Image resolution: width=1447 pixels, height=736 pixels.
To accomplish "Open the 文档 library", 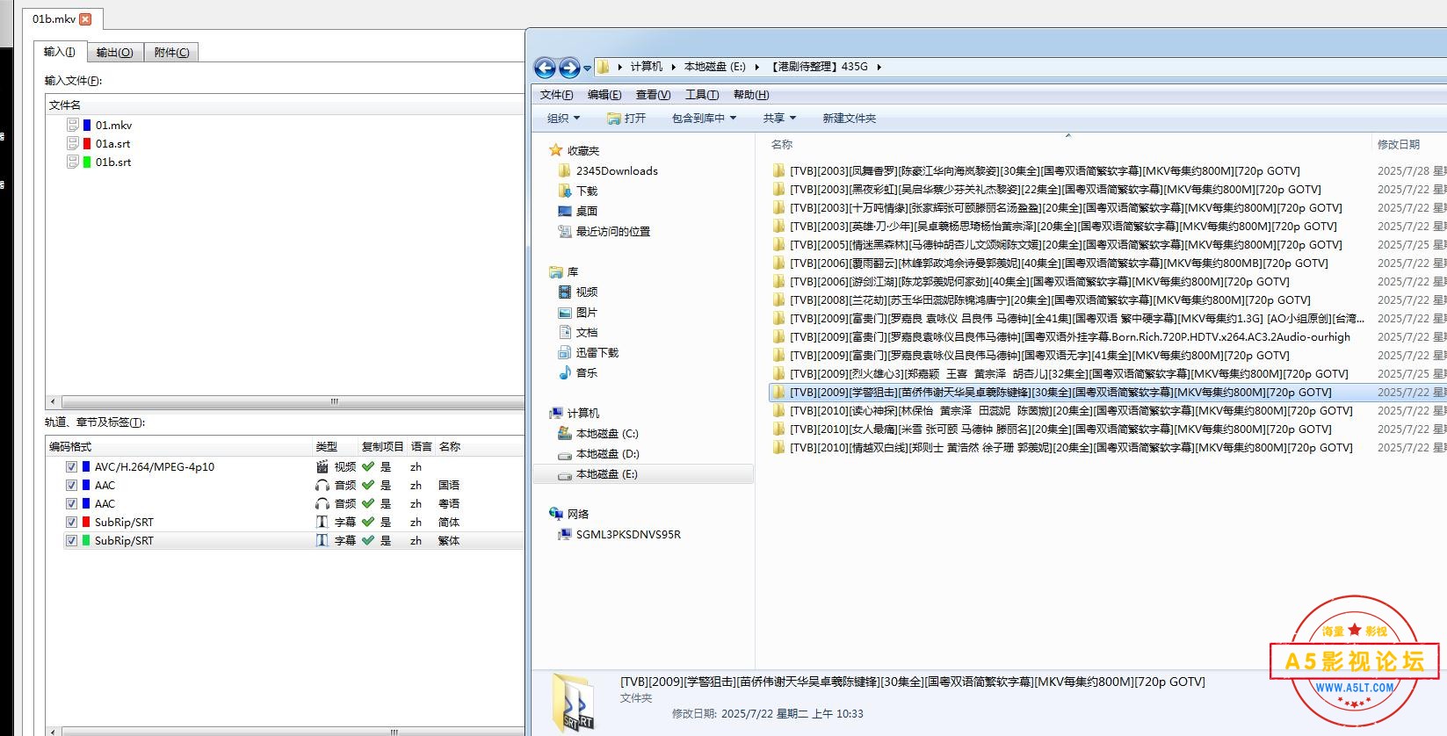I will coord(586,333).
